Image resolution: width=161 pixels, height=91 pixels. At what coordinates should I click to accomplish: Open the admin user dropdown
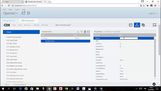tap(153, 13)
